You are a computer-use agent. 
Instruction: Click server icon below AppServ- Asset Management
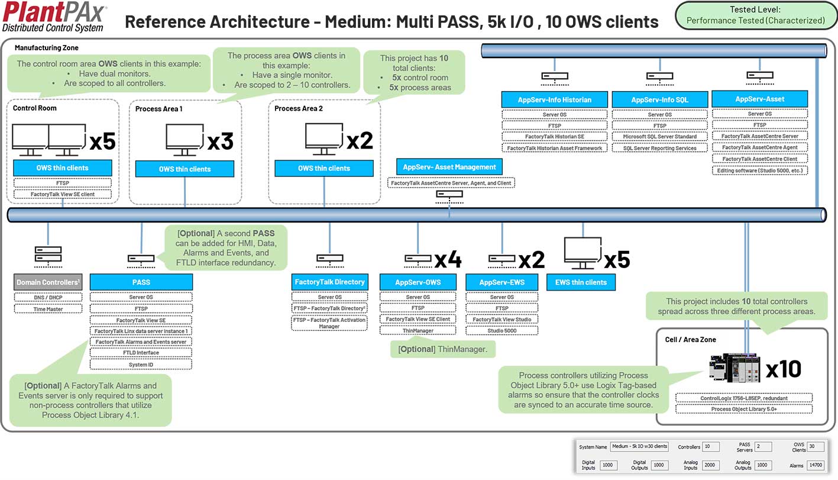pos(451,195)
